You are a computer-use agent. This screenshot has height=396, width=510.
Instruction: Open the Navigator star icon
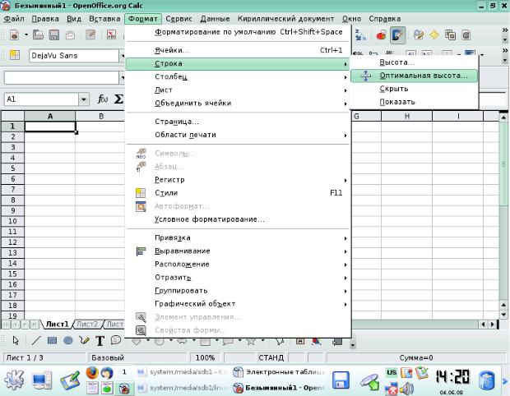434,35
